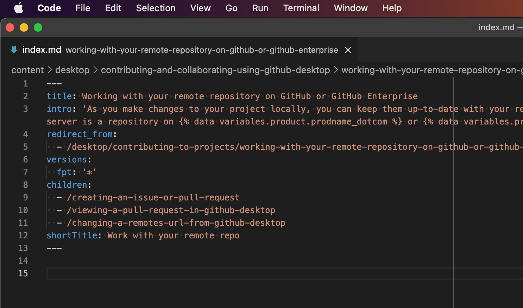Click the 'intro' key on line 3
The width and height of the screenshot is (523, 308).
click(x=59, y=109)
